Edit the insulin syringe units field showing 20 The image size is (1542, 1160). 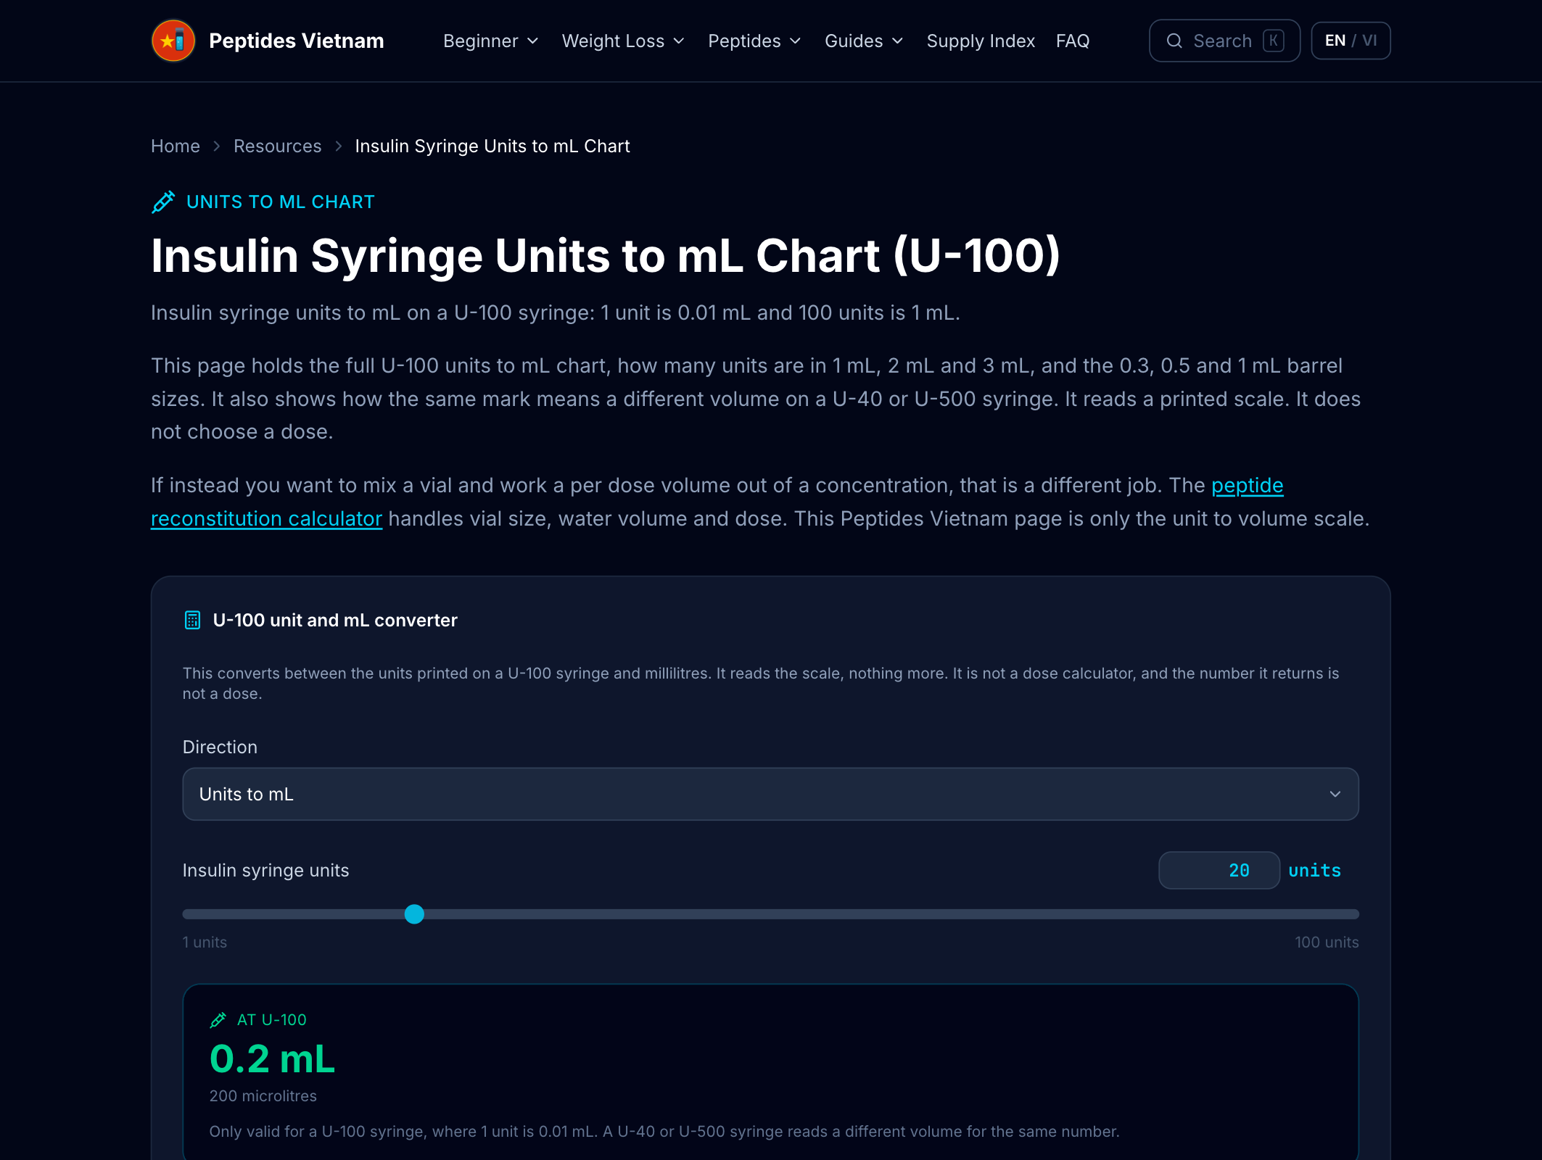click(x=1219, y=870)
